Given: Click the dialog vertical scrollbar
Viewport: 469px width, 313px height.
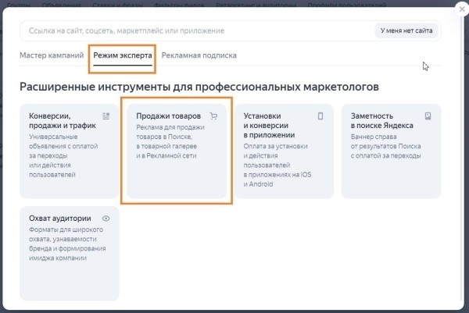Looking at the screenshot, I should [x=463, y=158].
